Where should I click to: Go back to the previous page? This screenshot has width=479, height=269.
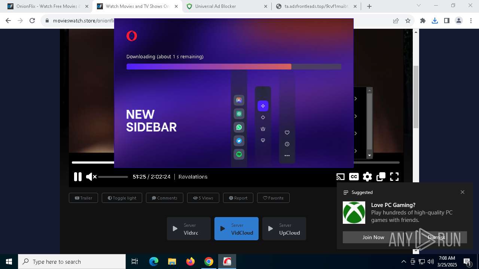8,21
